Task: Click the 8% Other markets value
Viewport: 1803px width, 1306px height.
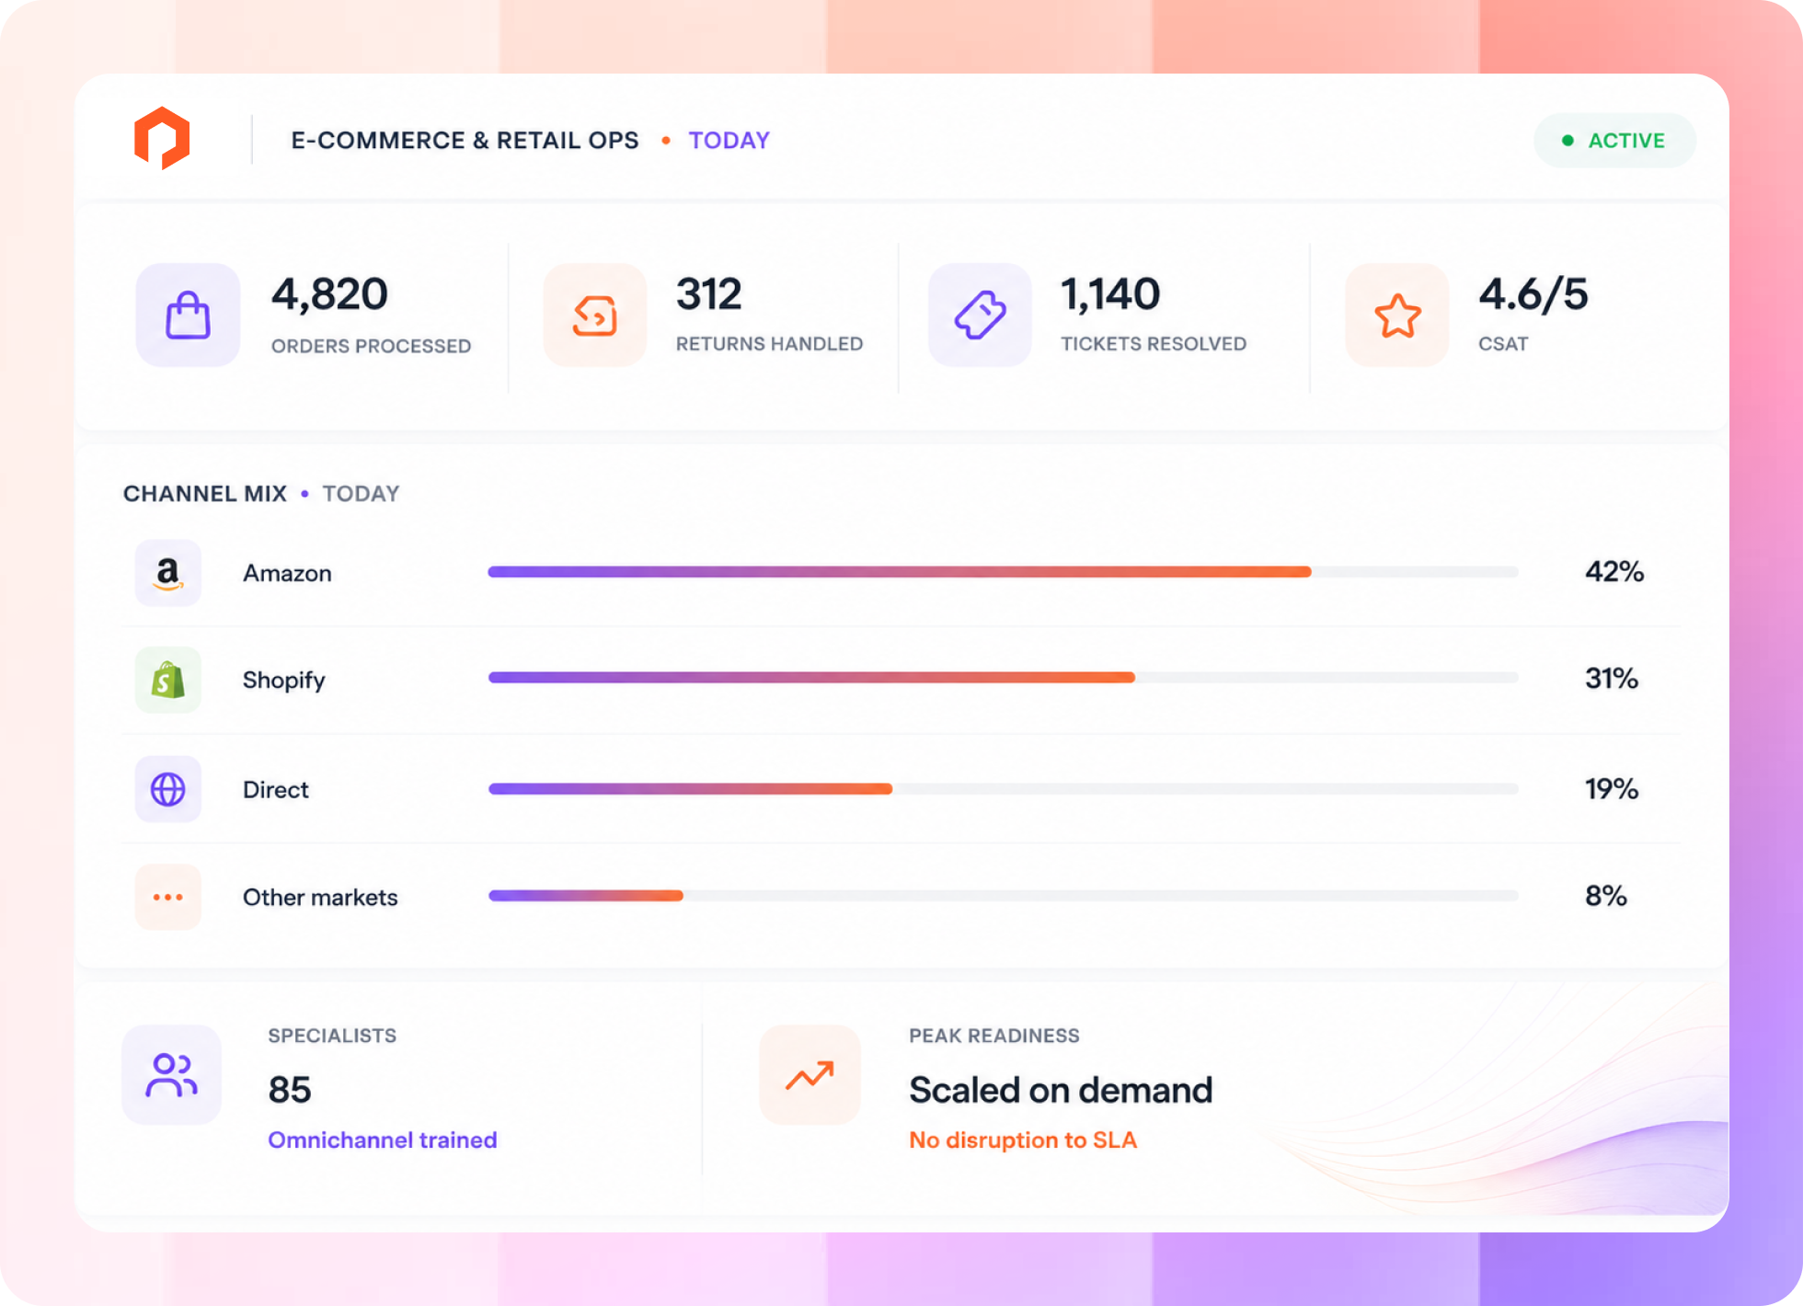Action: click(x=1606, y=895)
